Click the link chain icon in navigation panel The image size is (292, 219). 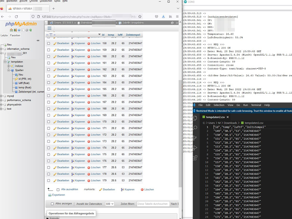(38, 40)
